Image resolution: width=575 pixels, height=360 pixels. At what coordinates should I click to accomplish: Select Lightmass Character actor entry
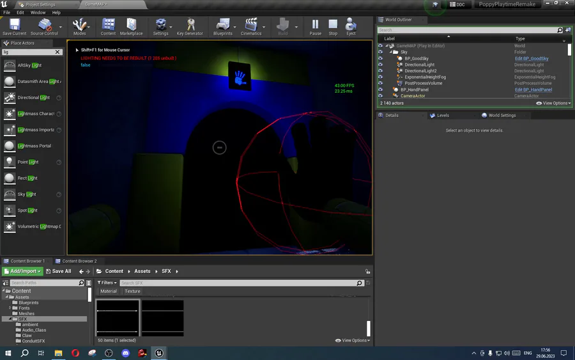pos(32,114)
